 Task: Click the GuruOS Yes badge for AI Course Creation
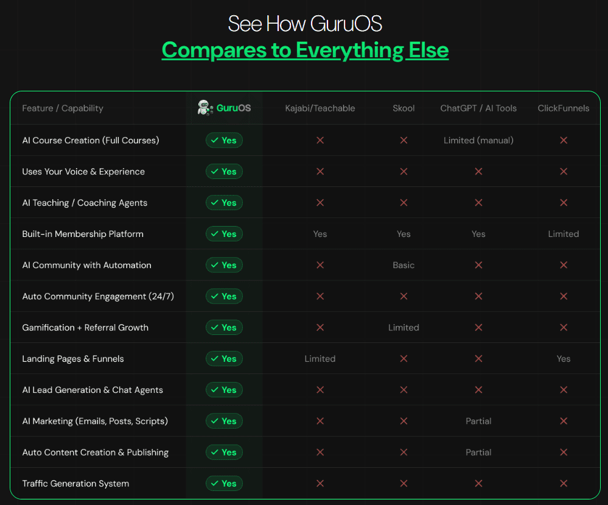pos(224,140)
